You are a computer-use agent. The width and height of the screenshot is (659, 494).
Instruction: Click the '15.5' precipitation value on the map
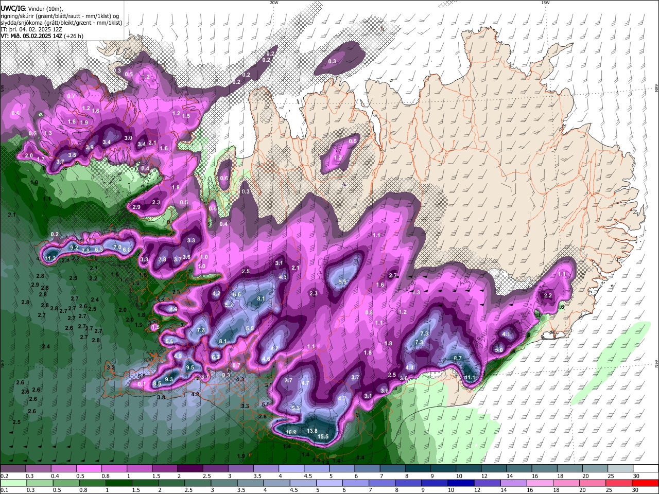tap(323, 437)
